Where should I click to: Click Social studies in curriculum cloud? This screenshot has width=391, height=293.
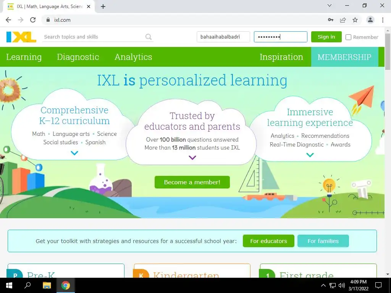[x=61, y=142]
